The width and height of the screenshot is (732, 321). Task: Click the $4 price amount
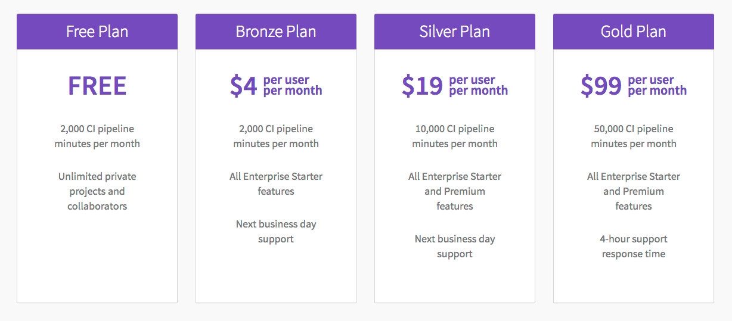pyautogui.click(x=243, y=86)
